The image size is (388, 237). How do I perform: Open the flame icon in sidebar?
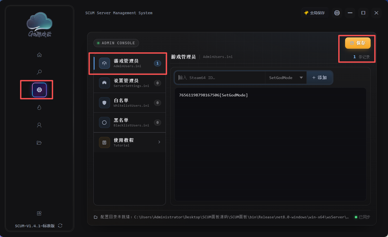(x=39, y=107)
